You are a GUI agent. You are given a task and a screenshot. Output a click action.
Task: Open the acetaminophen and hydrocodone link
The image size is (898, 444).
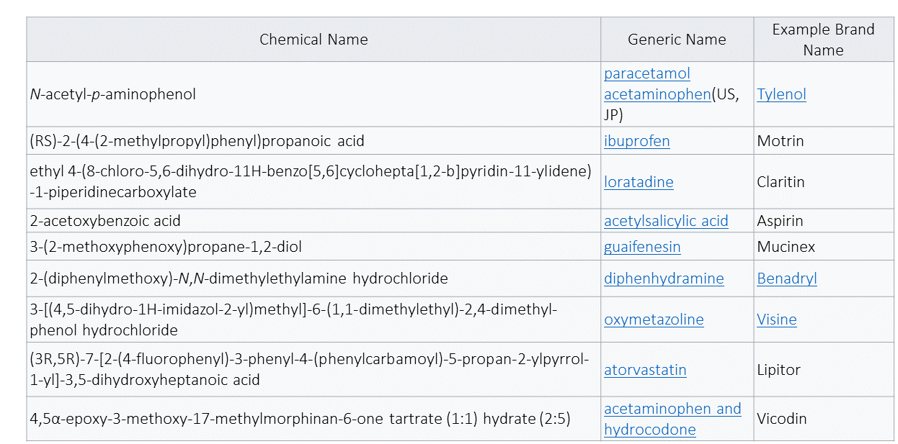(672, 409)
